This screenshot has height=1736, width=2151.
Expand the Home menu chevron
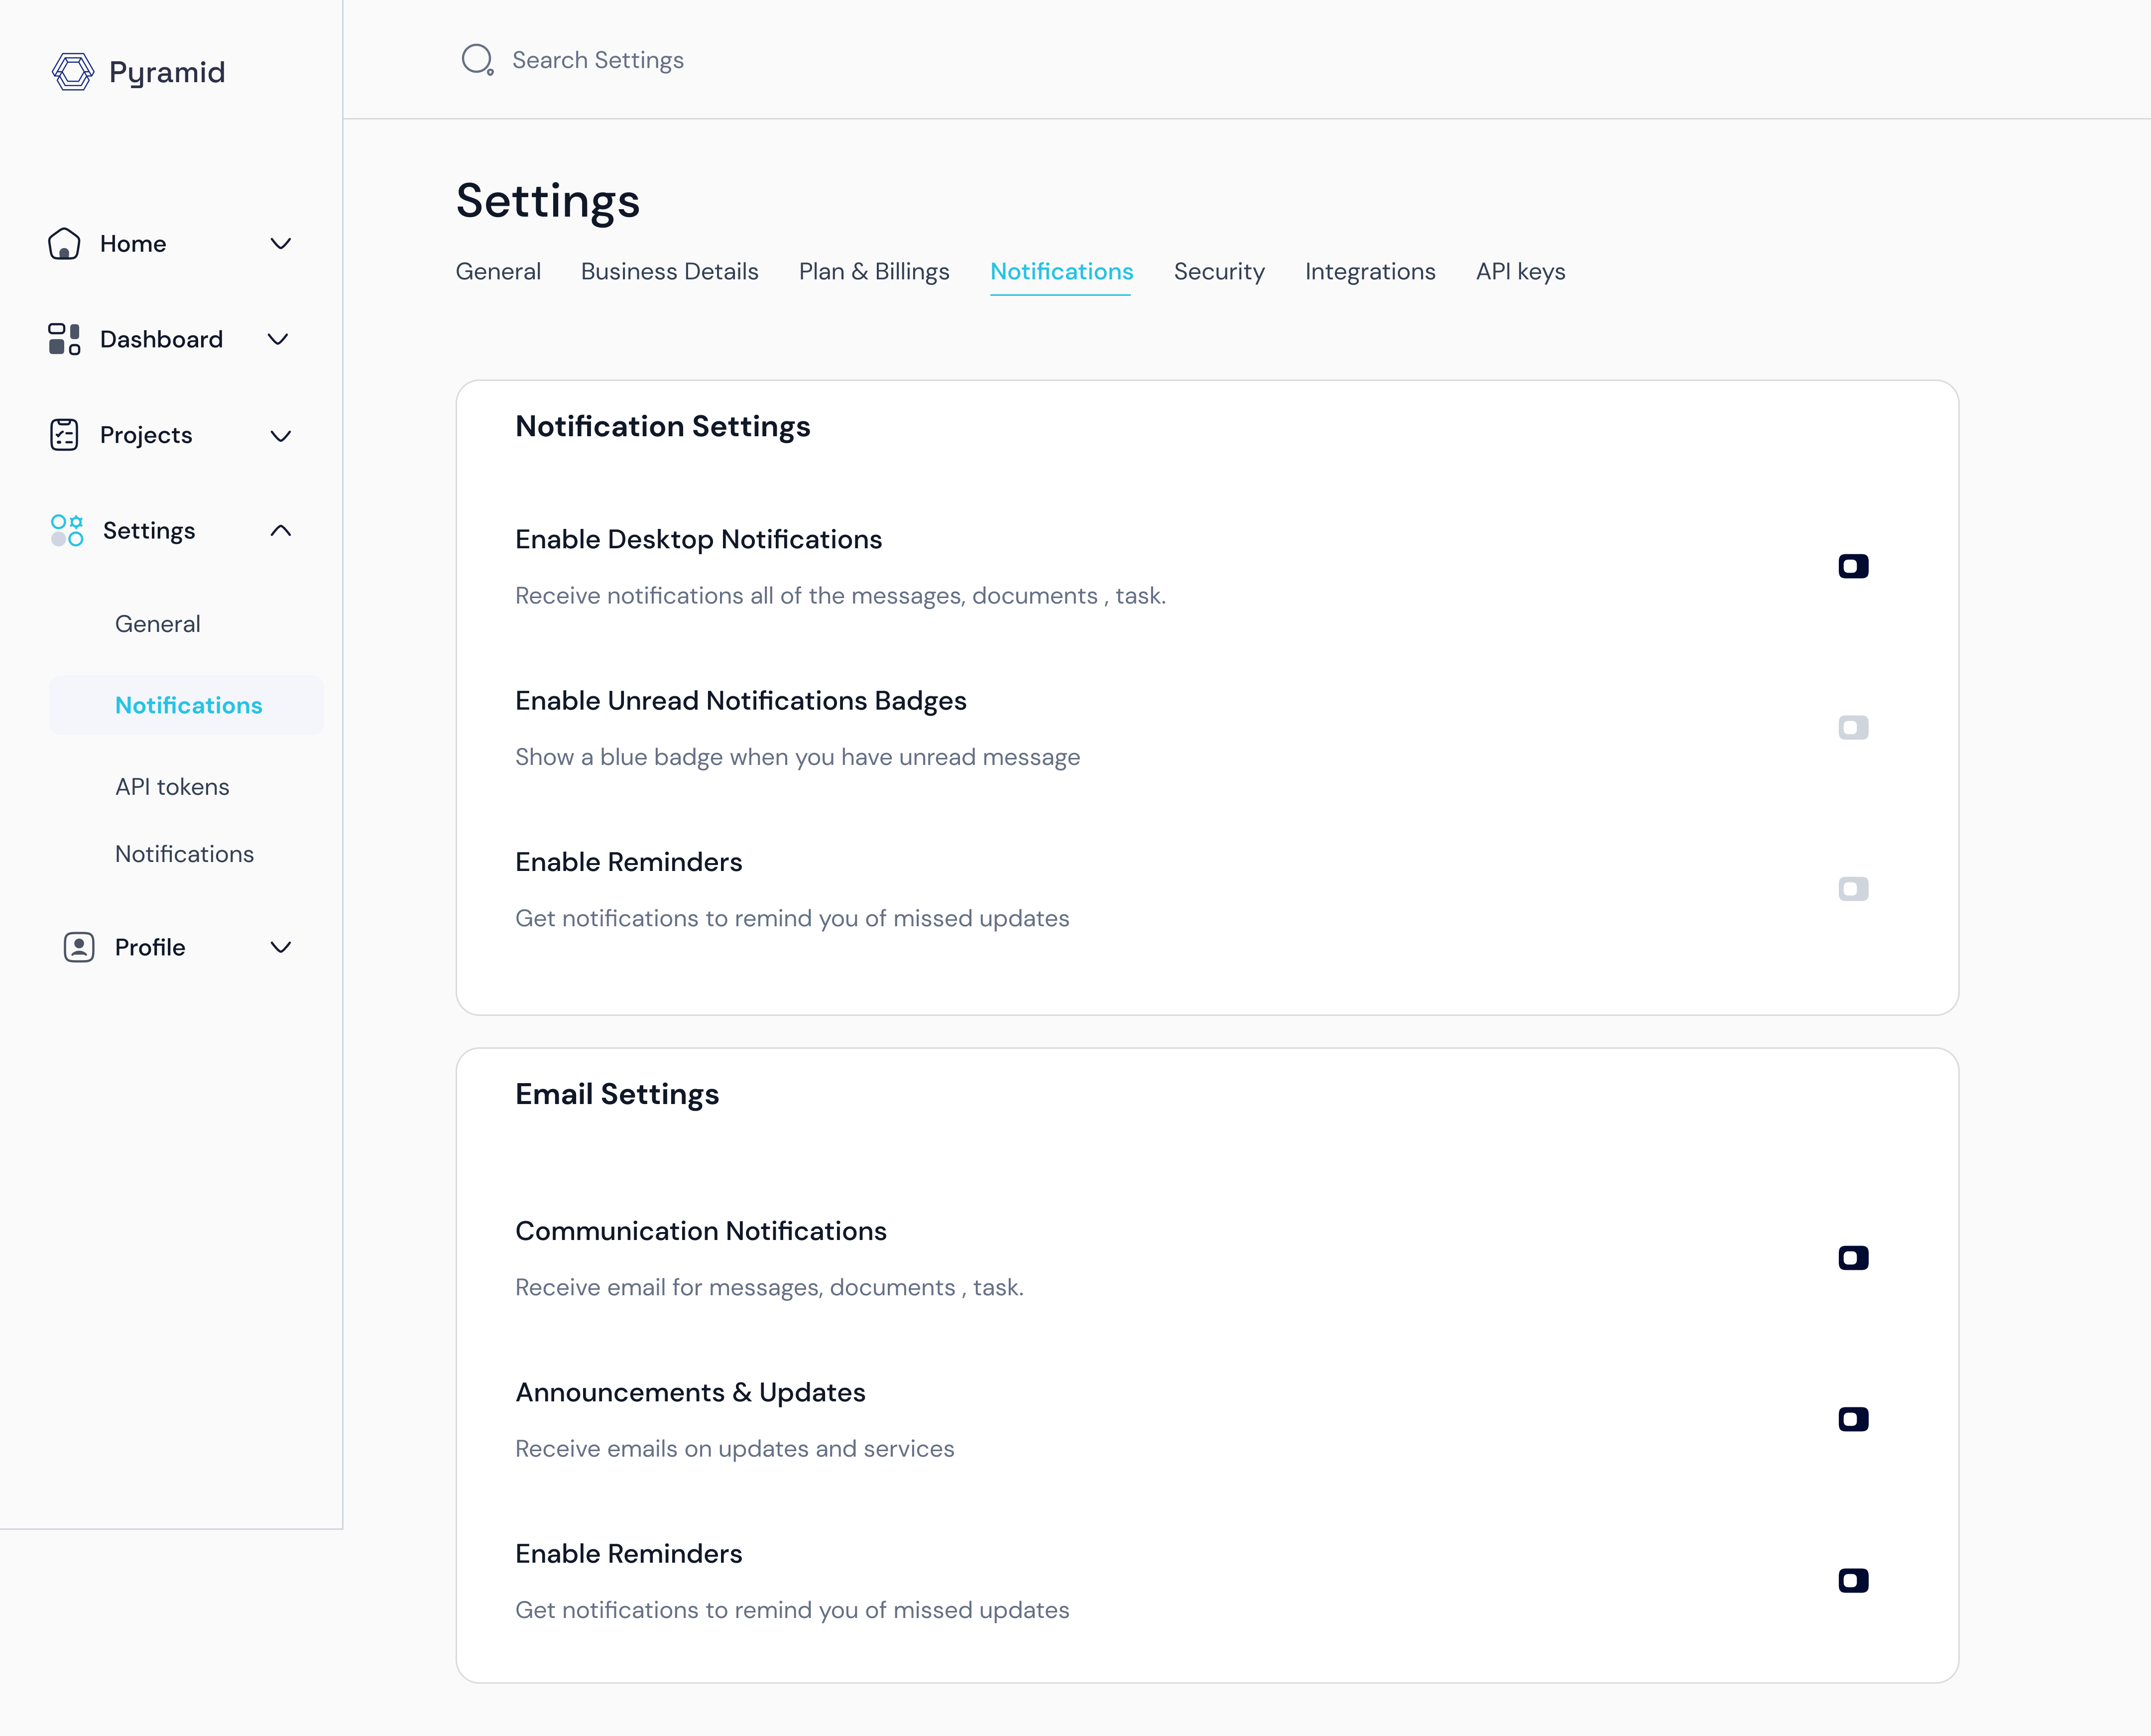[x=281, y=244]
